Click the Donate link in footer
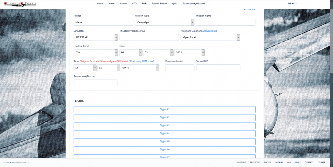Image resolution: width=333 pixels, height=167 pixels. [x=321, y=162]
